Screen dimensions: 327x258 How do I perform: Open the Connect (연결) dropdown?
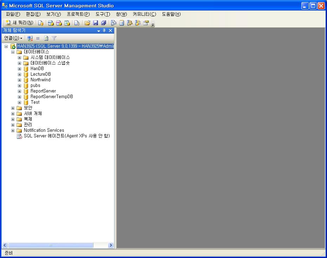[13, 38]
